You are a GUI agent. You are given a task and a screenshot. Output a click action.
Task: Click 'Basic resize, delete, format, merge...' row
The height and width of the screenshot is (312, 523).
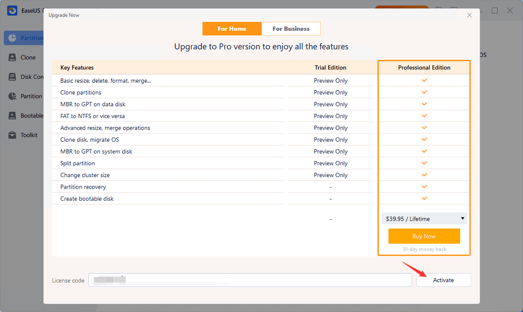coord(168,80)
